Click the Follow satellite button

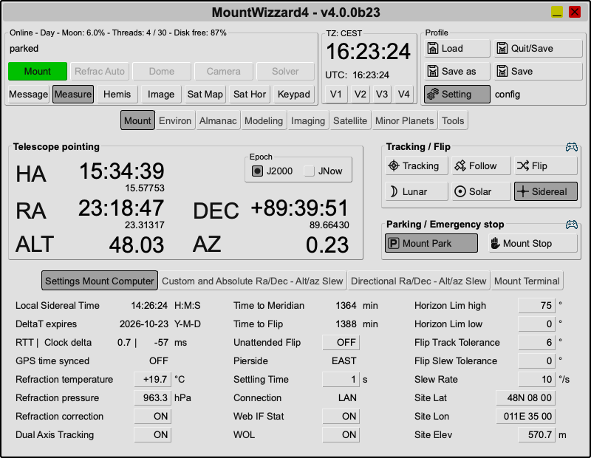pyautogui.click(x=481, y=166)
